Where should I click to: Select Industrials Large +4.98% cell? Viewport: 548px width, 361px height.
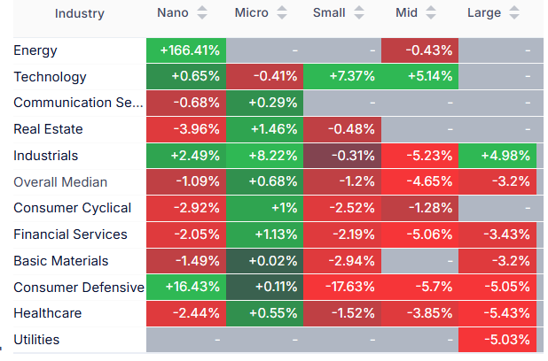(x=498, y=156)
